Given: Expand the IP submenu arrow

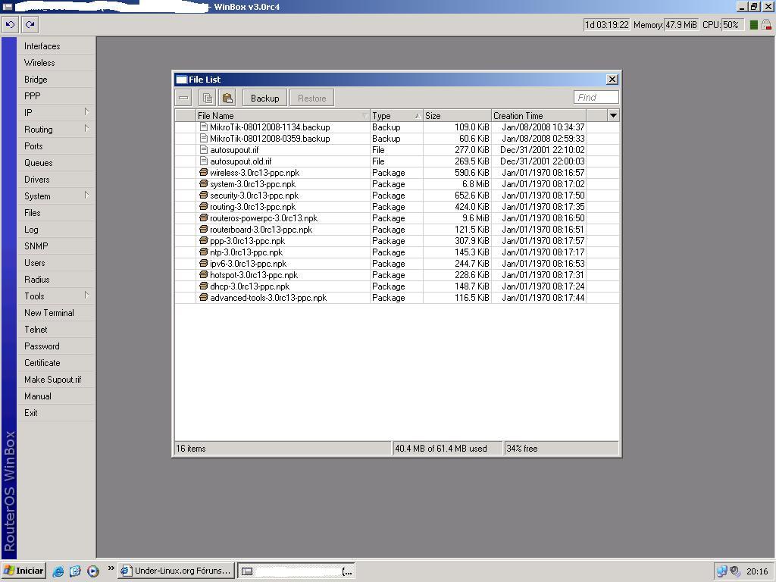Looking at the screenshot, I should [x=86, y=112].
